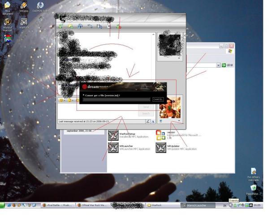Viewport: 280px width, 224px height.
Task: Open the address bar dropdown in the Explorer window
Action: [218, 65]
